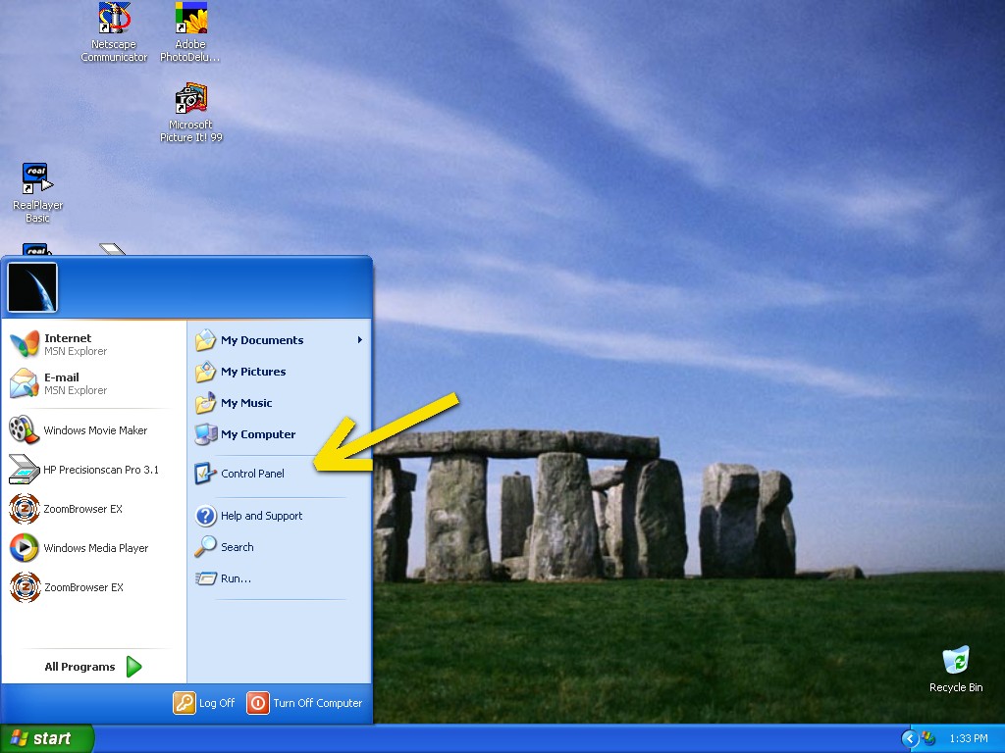
Task: Click the taskbar clock
Action: [x=968, y=738]
